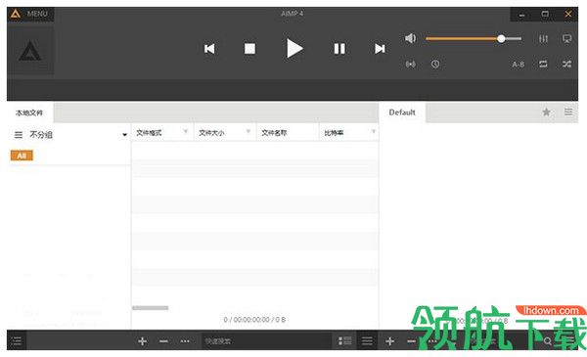The height and width of the screenshot is (357, 587).
Task: Stop playback
Action: click(249, 49)
